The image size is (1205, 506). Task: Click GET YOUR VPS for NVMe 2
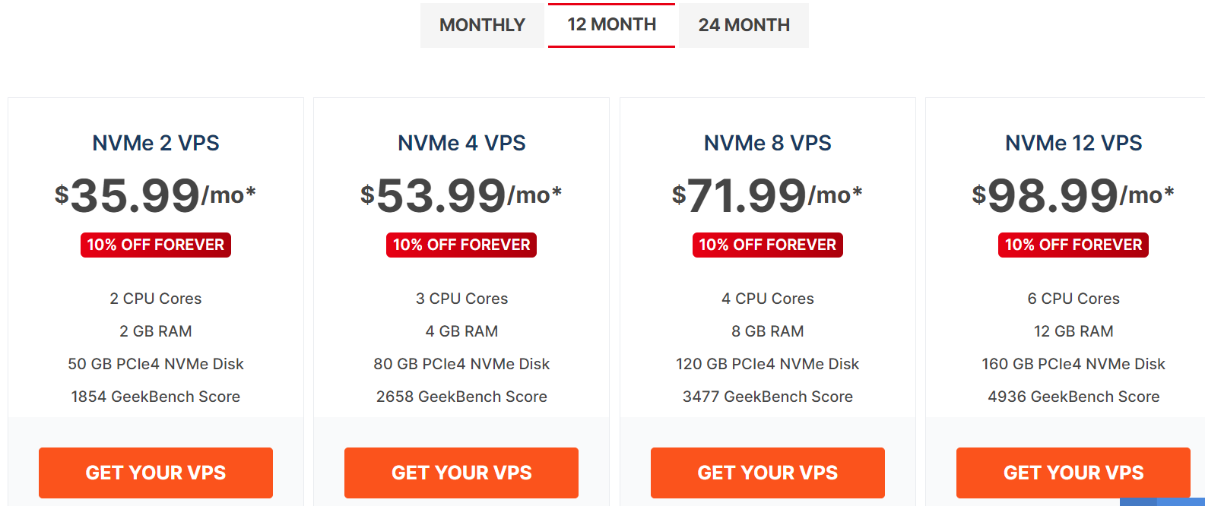click(156, 473)
